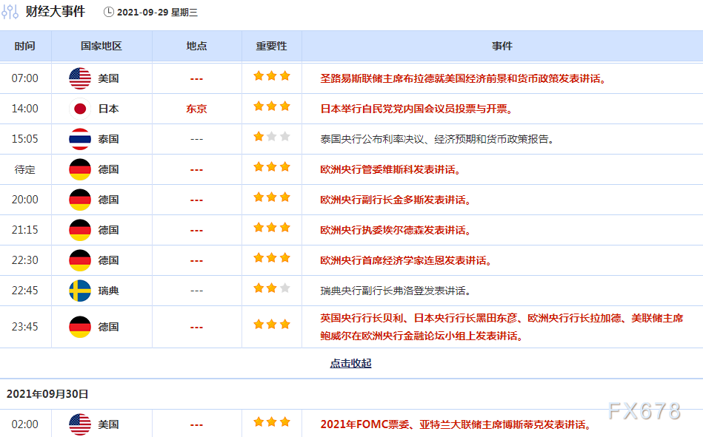This screenshot has height=437, width=703.
Task: Click the Sweden flag icon
Action: coord(79,291)
